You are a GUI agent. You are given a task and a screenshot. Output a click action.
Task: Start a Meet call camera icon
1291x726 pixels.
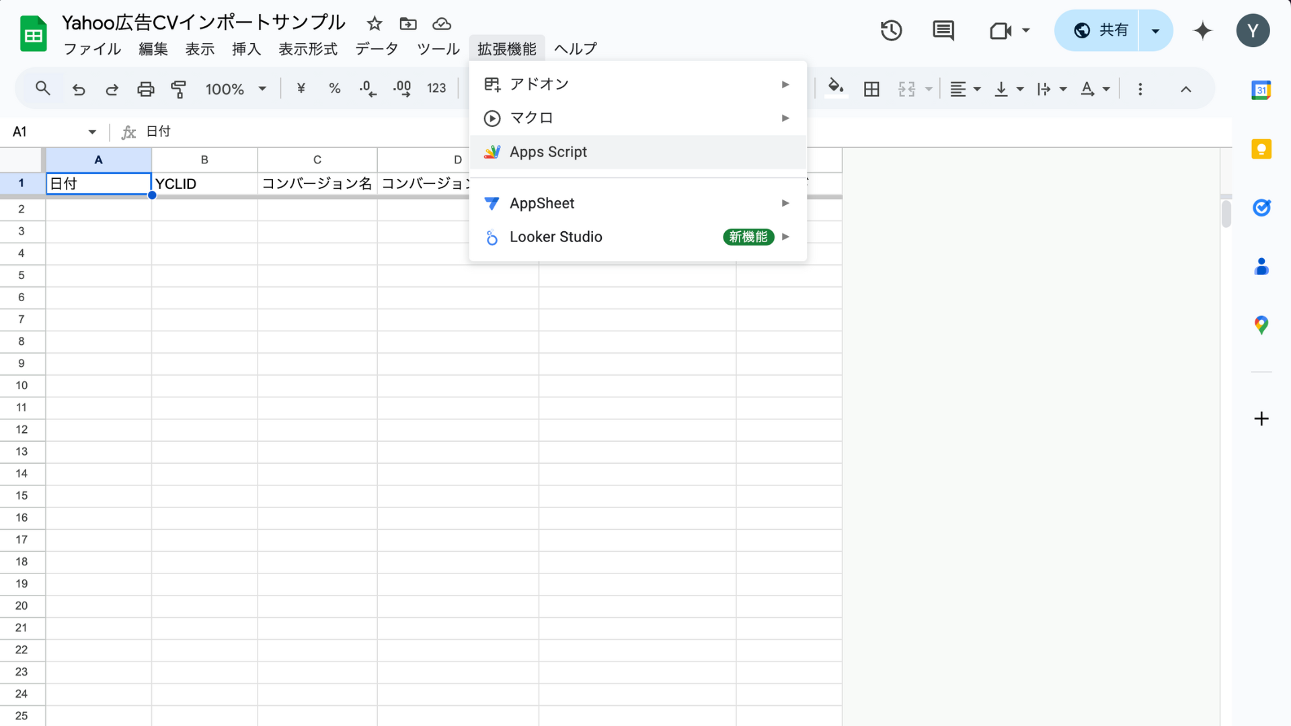1001,31
